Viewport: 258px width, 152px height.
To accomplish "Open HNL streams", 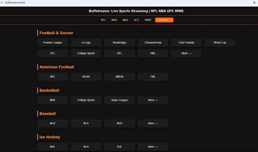I will [x=153, y=53].
